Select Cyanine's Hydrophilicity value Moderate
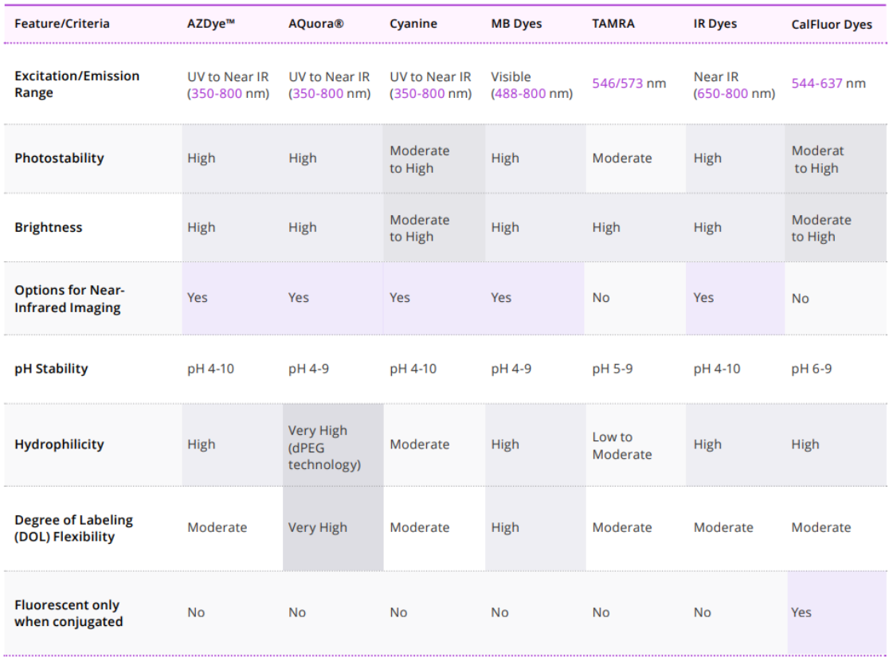The height and width of the screenshot is (661, 893). (420, 444)
